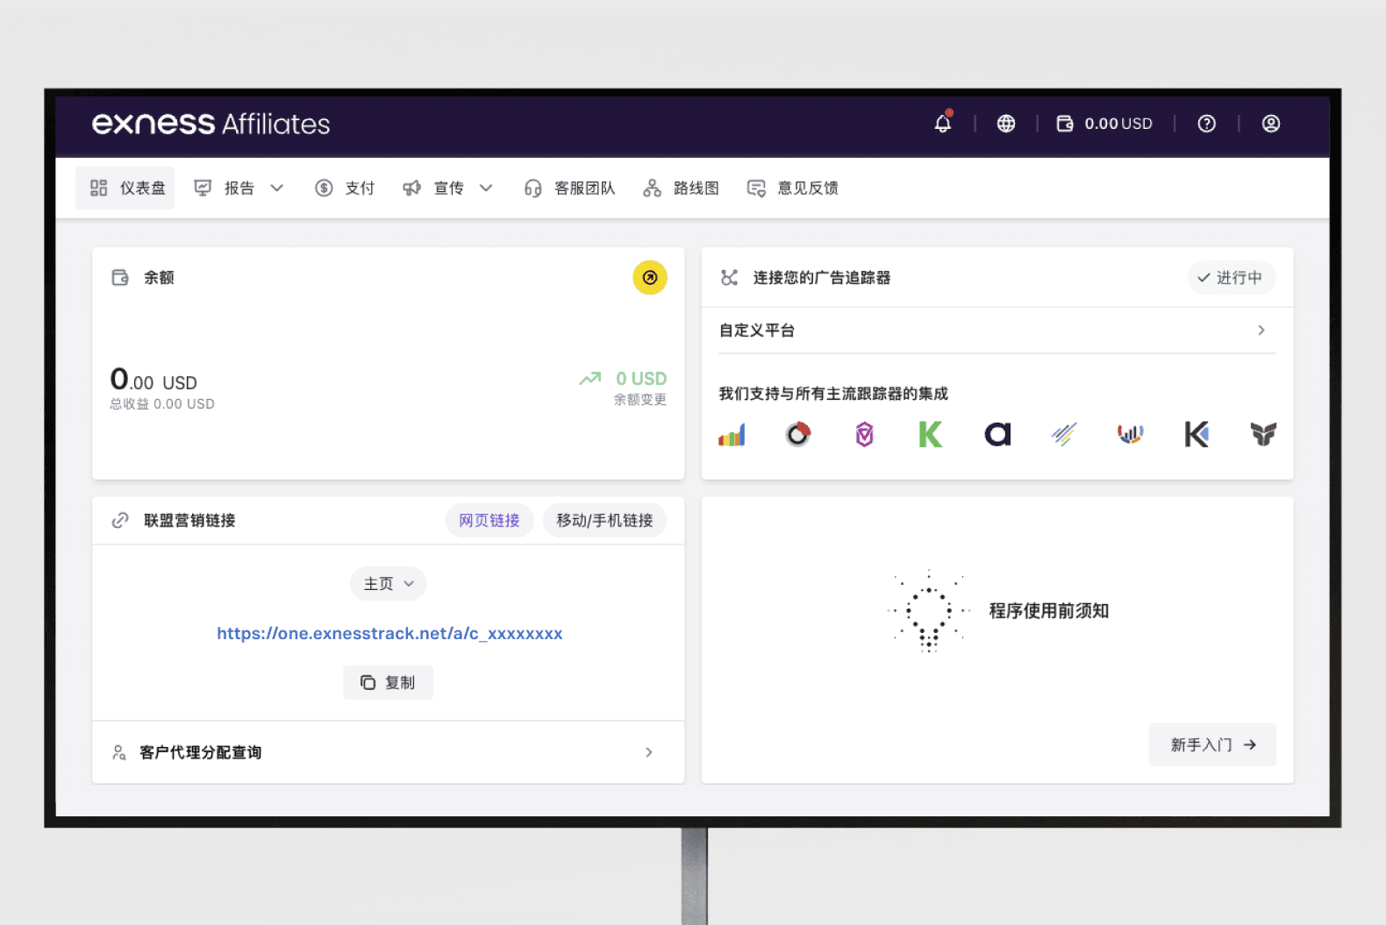Click the colorful bar chart tracker logo
Viewport: 1386px width, 925px height.
[732, 434]
